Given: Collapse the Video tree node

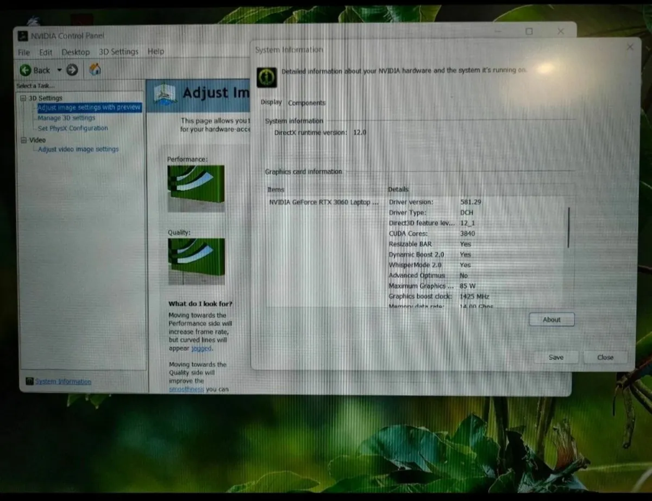Looking at the screenshot, I should tap(23, 140).
